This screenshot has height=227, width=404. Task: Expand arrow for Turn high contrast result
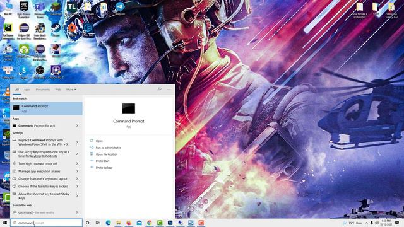[x=77, y=164]
